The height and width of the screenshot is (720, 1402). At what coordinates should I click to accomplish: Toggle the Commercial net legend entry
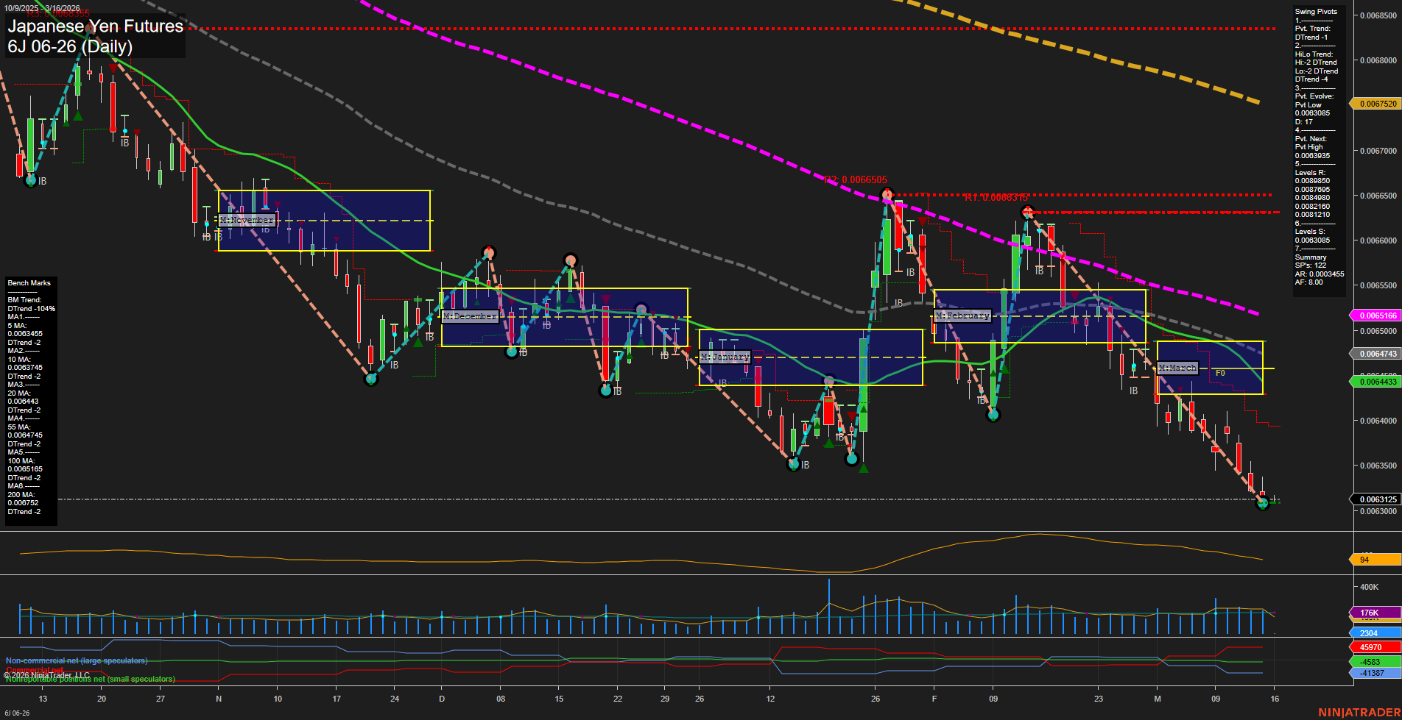[x=33, y=671]
